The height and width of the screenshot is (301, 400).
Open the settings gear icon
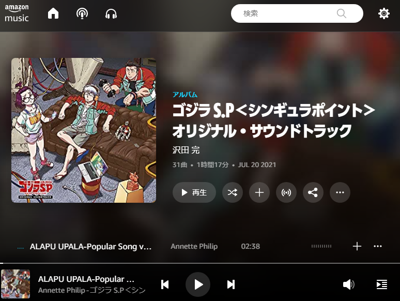pos(383,13)
